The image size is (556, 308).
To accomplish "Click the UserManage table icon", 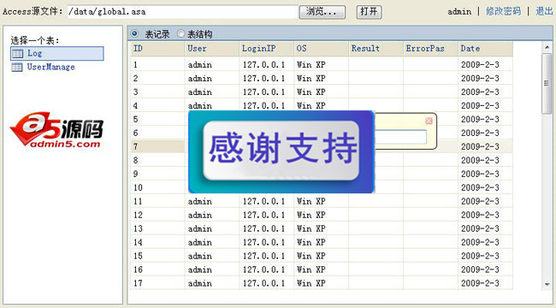I will coord(17,67).
